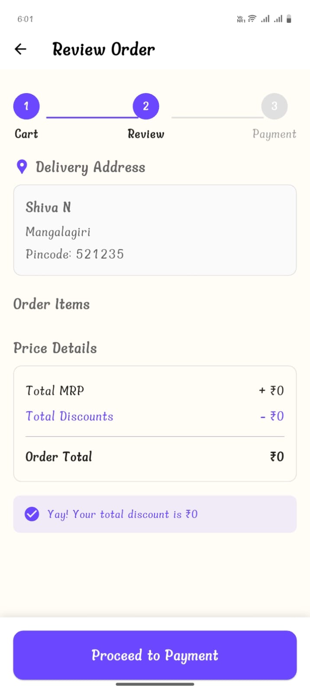Tap the battery status icon
Viewport: 310px width, 693px height.
pos(289,19)
